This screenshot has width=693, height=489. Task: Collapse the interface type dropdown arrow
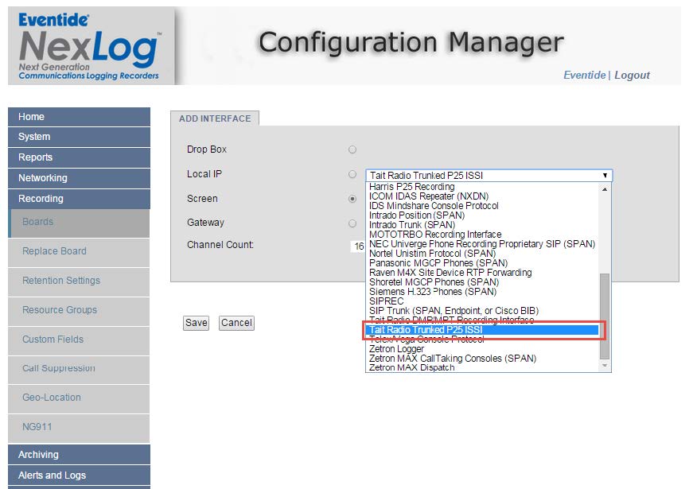tap(605, 175)
